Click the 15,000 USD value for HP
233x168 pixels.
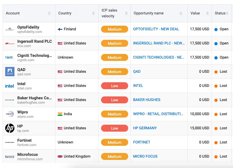pyautogui.click(x=200, y=128)
